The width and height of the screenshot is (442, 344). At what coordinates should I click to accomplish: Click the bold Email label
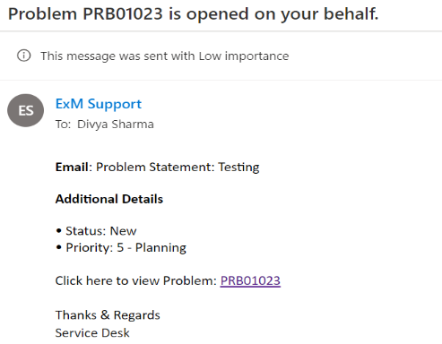point(72,167)
